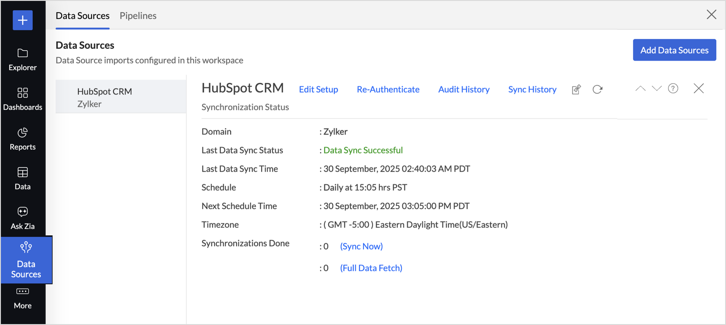Screen dimensions: 726x325
Task: Click the Re-Authenticate link
Action: (388, 90)
